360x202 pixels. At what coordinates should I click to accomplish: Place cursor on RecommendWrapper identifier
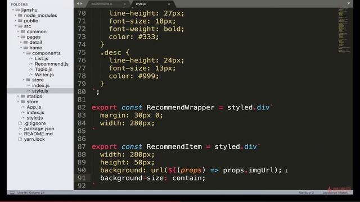click(181, 107)
